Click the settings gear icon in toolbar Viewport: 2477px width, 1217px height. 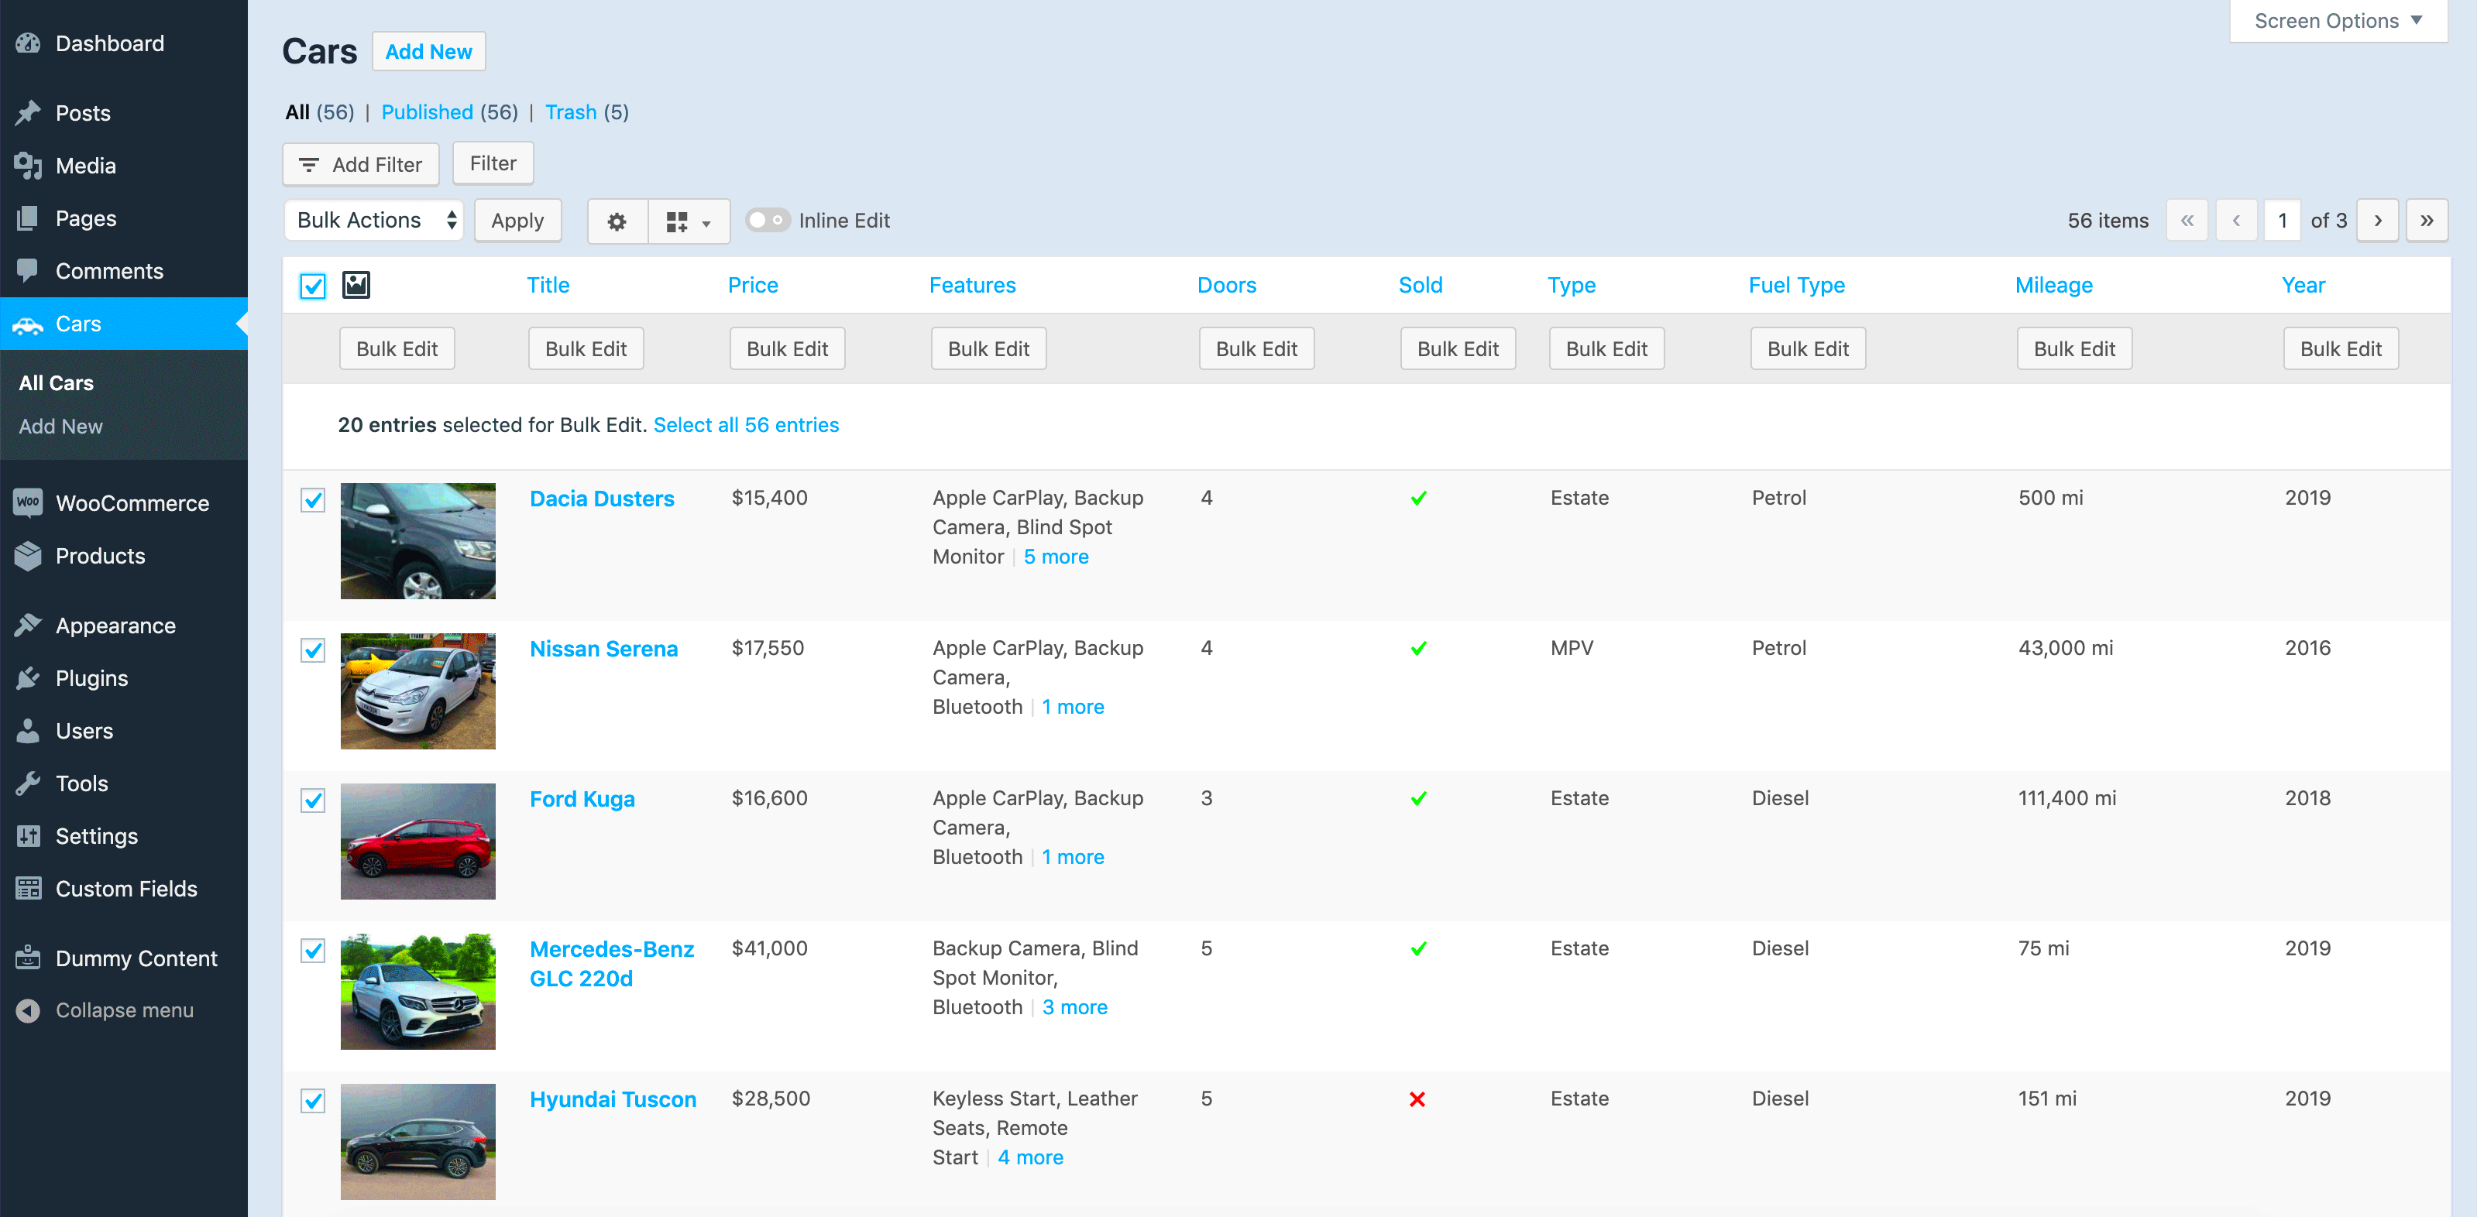coord(616,219)
